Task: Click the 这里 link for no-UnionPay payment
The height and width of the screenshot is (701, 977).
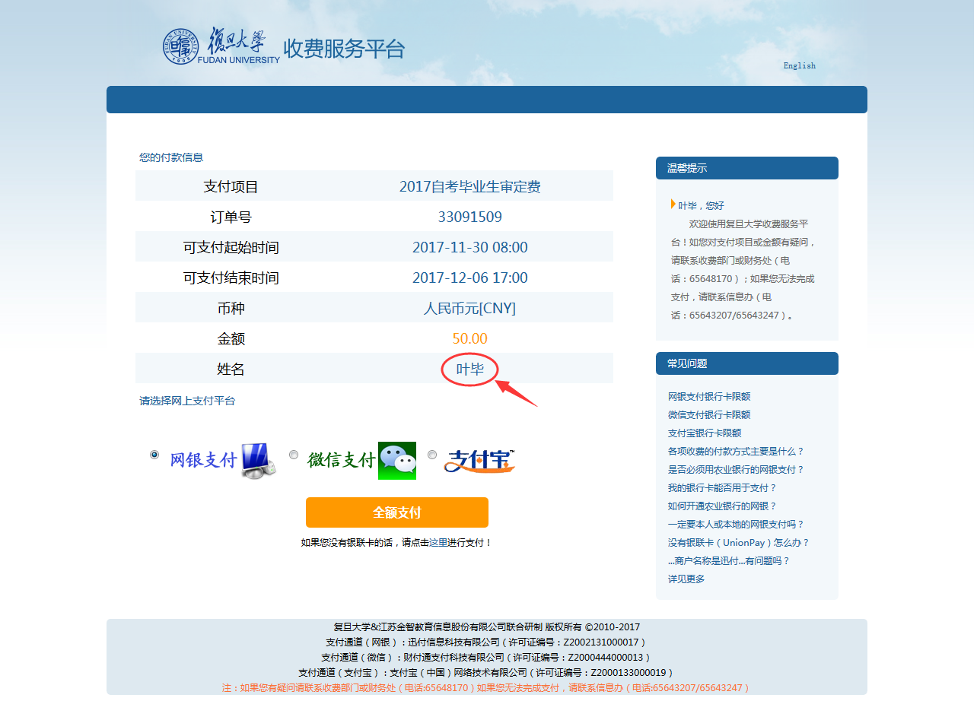Action: pyautogui.click(x=438, y=543)
